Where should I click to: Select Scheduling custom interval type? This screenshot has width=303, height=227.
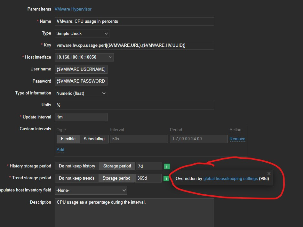point(94,139)
